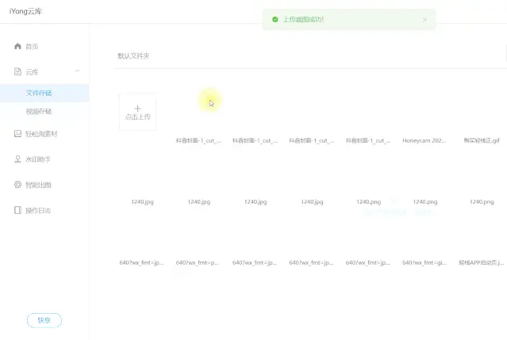Click the green success checkmark icon
Image resolution: width=507 pixels, height=340 pixels.
275,20
